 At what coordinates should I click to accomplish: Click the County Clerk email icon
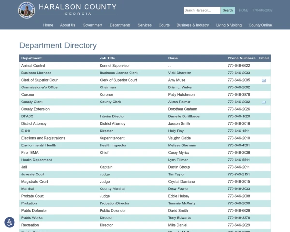pyautogui.click(x=264, y=102)
